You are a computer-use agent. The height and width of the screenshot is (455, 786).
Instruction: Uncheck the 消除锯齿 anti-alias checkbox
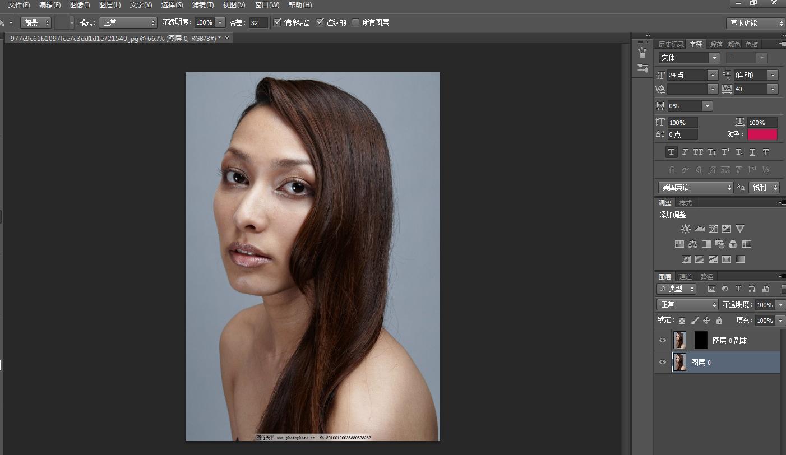point(278,22)
